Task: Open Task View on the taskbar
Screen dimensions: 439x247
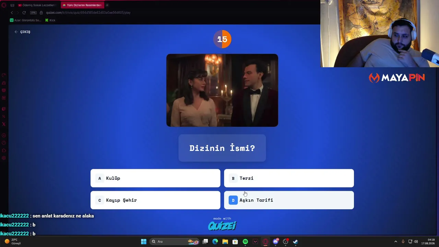Action: point(205,242)
